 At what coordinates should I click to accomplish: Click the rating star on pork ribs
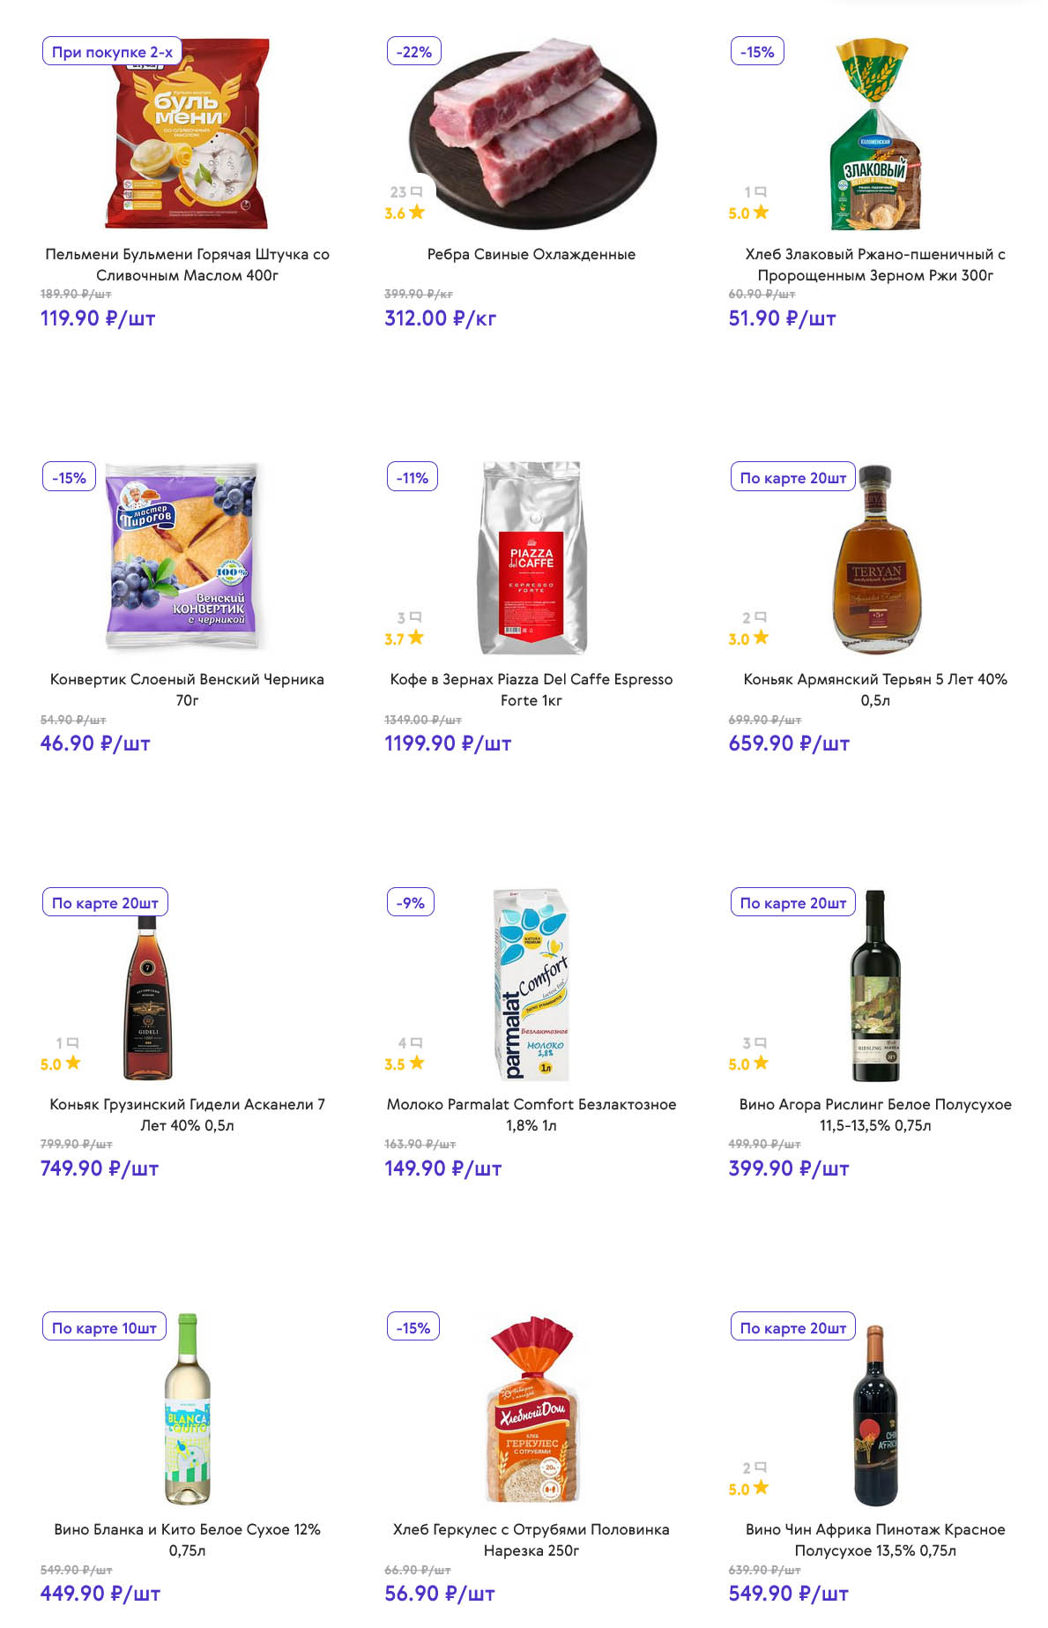click(417, 213)
